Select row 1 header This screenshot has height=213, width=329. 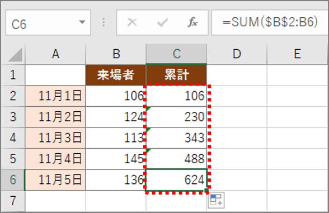point(13,75)
